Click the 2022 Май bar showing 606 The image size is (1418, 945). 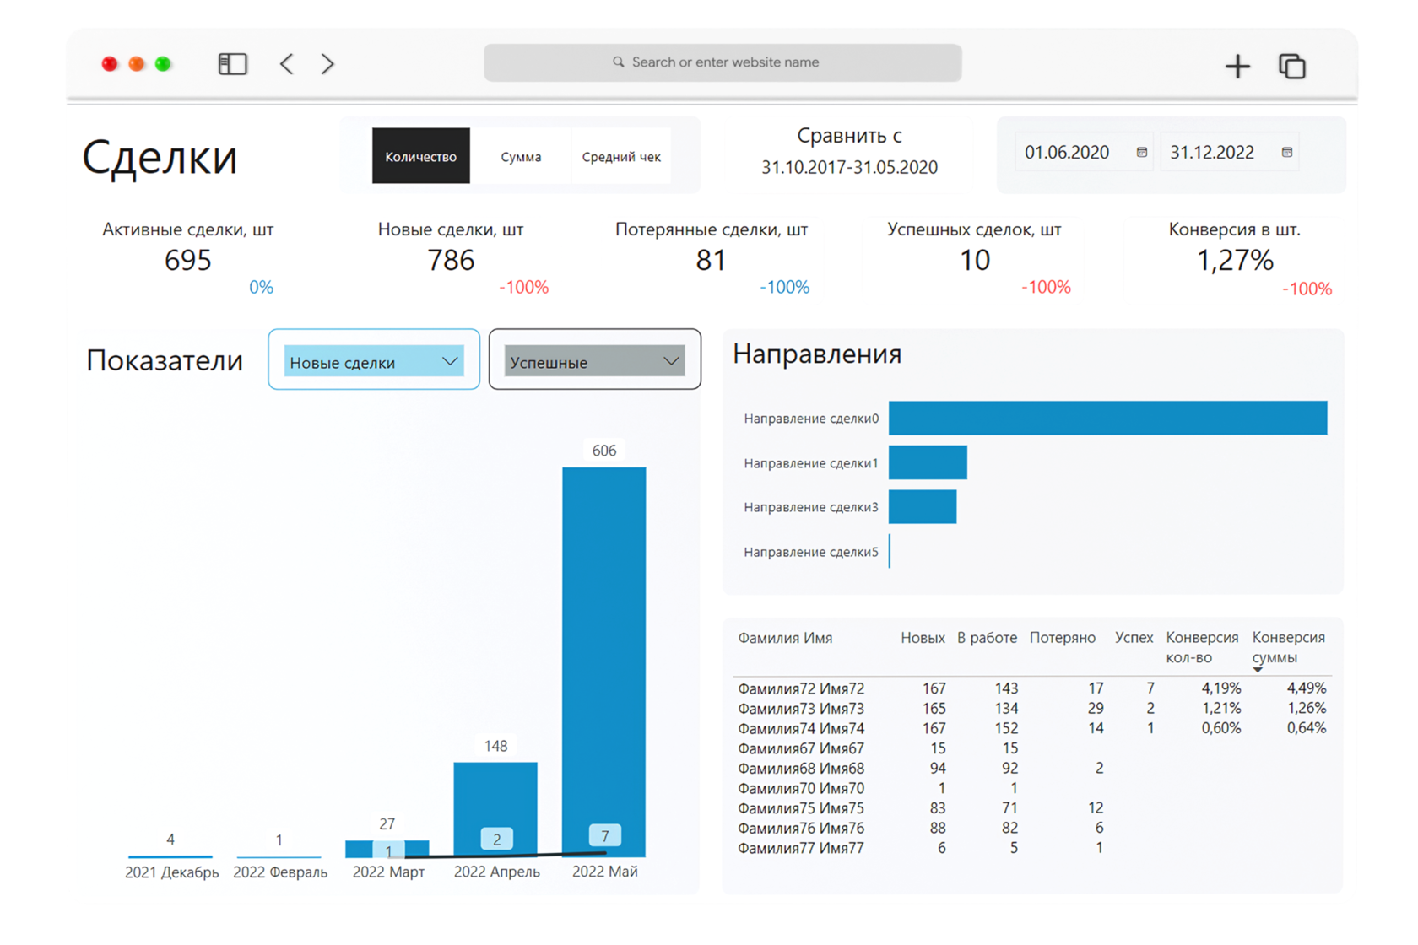603,641
